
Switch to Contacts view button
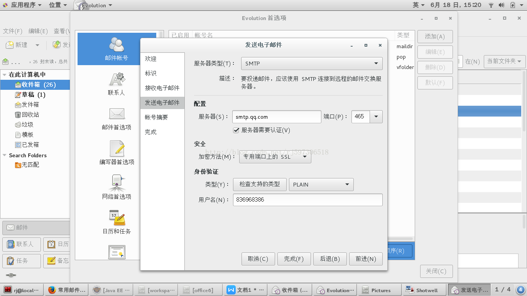(22, 244)
